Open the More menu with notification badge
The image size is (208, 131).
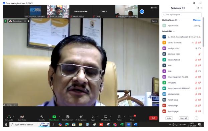[x=132, y=117]
